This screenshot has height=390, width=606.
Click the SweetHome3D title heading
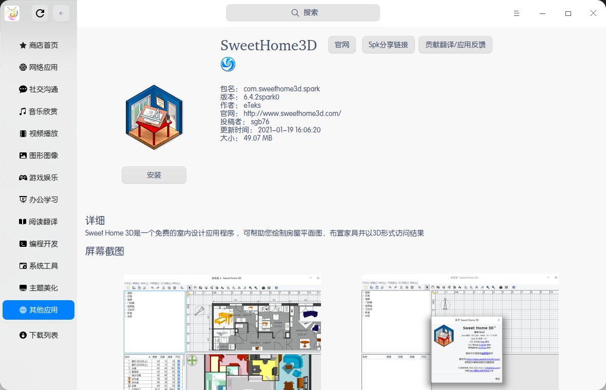[x=269, y=46]
